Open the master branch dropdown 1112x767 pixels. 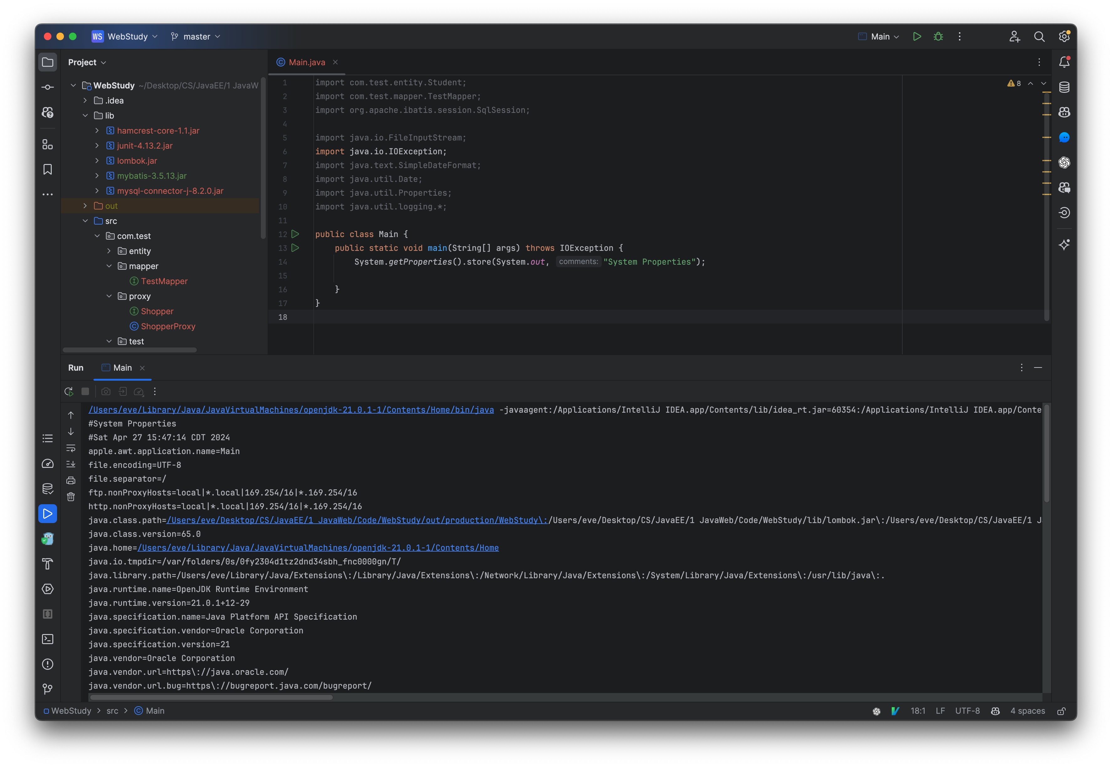tap(195, 36)
